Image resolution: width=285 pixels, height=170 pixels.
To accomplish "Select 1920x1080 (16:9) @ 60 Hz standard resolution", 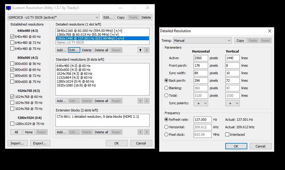I will pyautogui.click(x=103, y=85).
